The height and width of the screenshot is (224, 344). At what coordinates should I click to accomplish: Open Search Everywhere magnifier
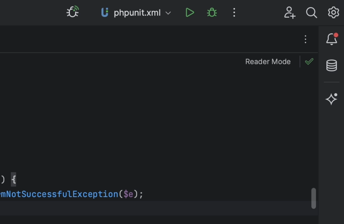(311, 13)
